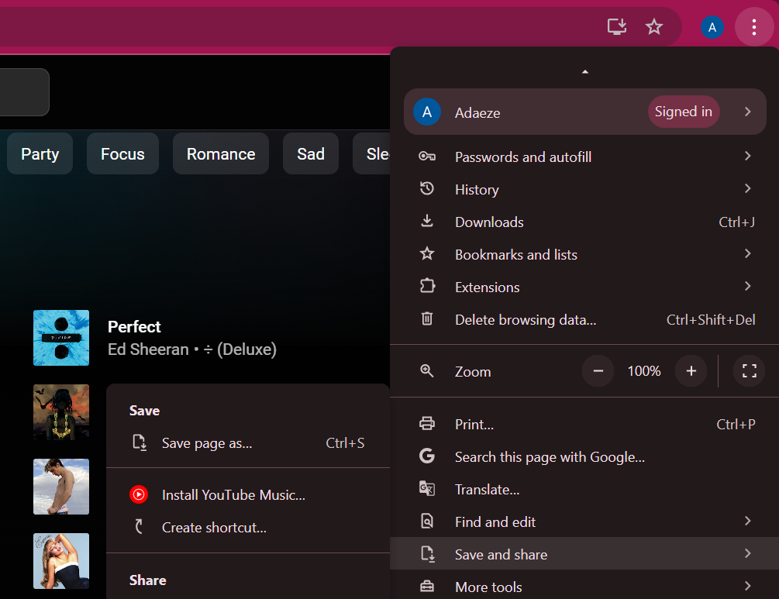Click the Passwords key icon
This screenshot has width=779, height=599.
pyautogui.click(x=427, y=157)
